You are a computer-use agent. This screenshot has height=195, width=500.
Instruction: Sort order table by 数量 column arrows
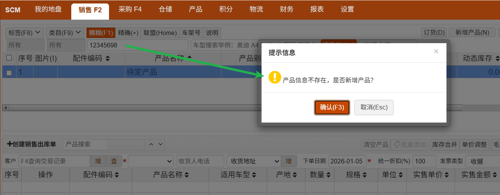[x=327, y=175]
